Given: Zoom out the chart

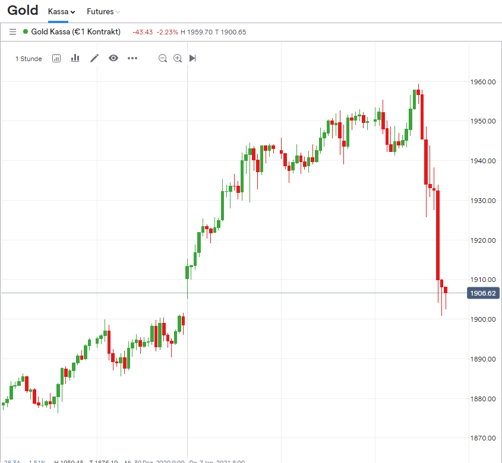Looking at the screenshot, I should point(163,58).
